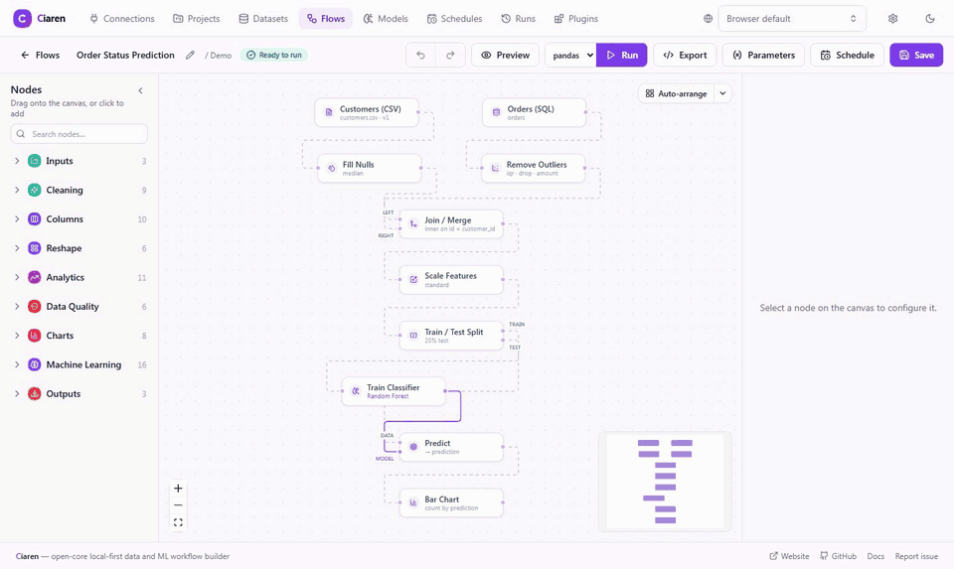Open the GitHub footer link
Screen dimensions: 954x569
click(838, 556)
